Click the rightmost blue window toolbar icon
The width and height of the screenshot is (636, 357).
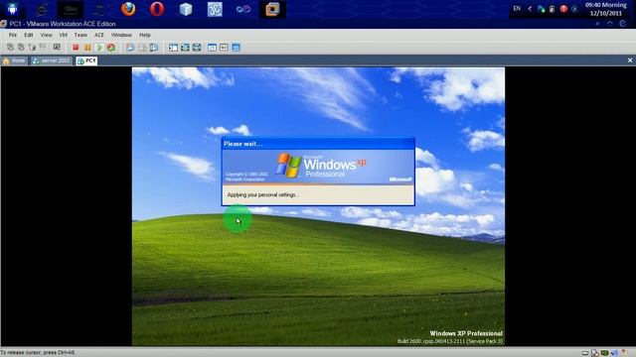pyautogui.click(x=236, y=48)
